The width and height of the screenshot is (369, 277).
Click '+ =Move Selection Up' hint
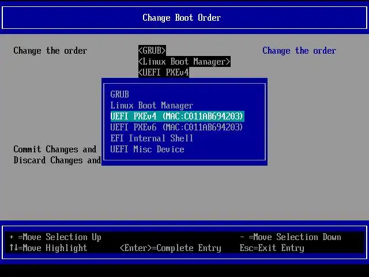tap(55, 237)
